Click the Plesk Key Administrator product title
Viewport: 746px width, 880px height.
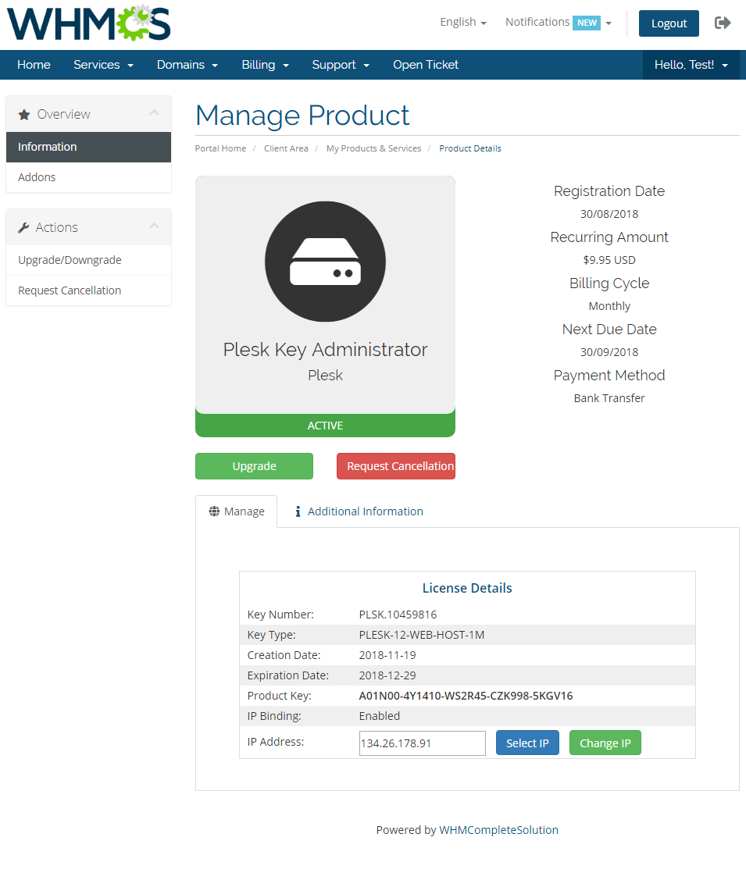click(x=325, y=349)
